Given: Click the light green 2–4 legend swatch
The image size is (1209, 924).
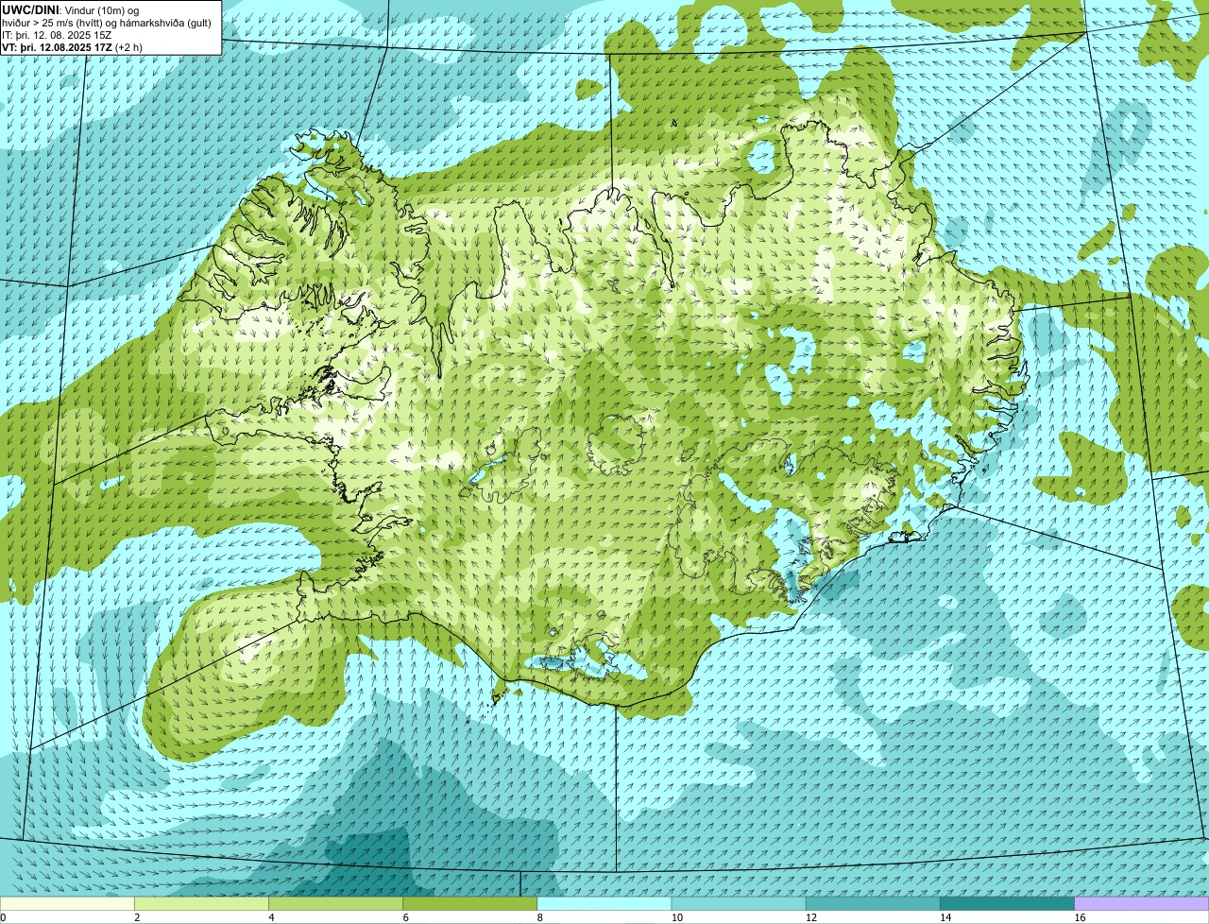Looking at the screenshot, I should 201,903.
